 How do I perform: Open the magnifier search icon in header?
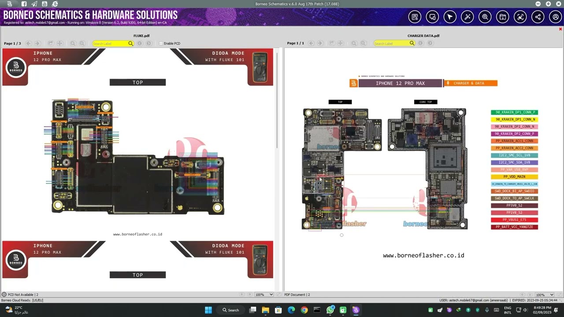pyautogui.click(x=485, y=17)
